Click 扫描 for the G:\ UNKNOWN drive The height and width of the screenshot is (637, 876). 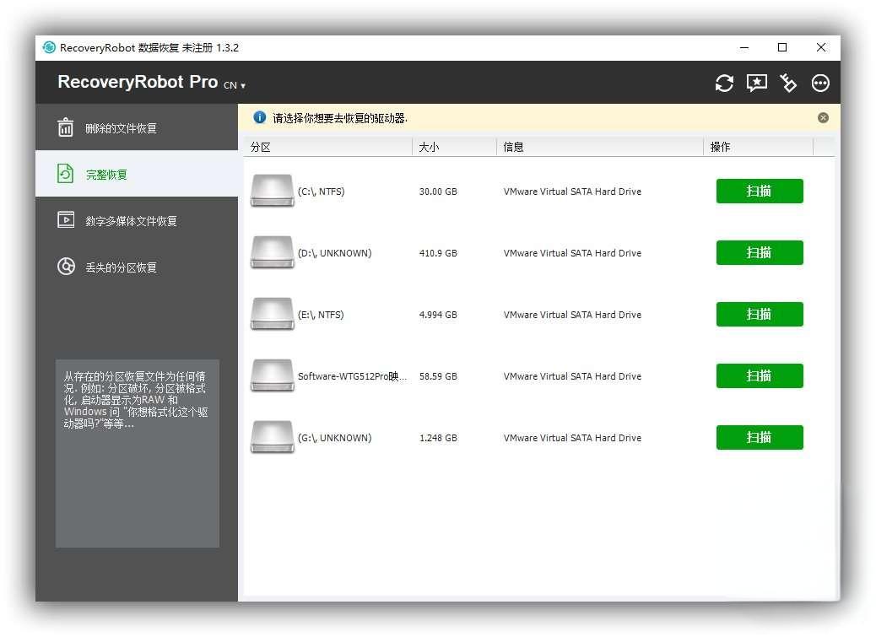click(x=760, y=437)
